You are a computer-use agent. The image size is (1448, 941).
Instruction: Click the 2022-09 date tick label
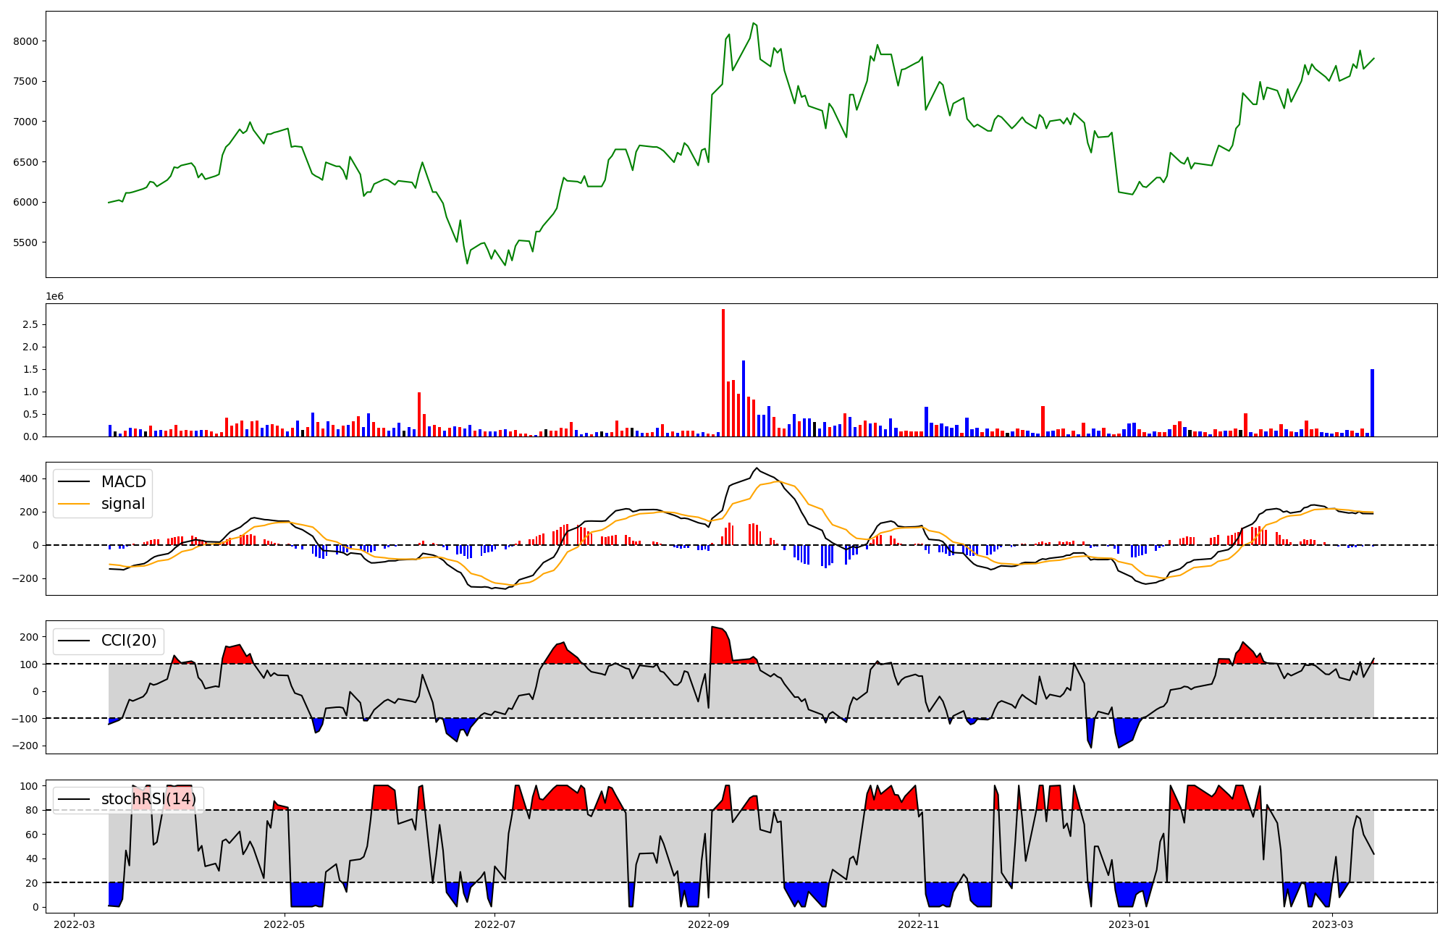click(x=709, y=924)
